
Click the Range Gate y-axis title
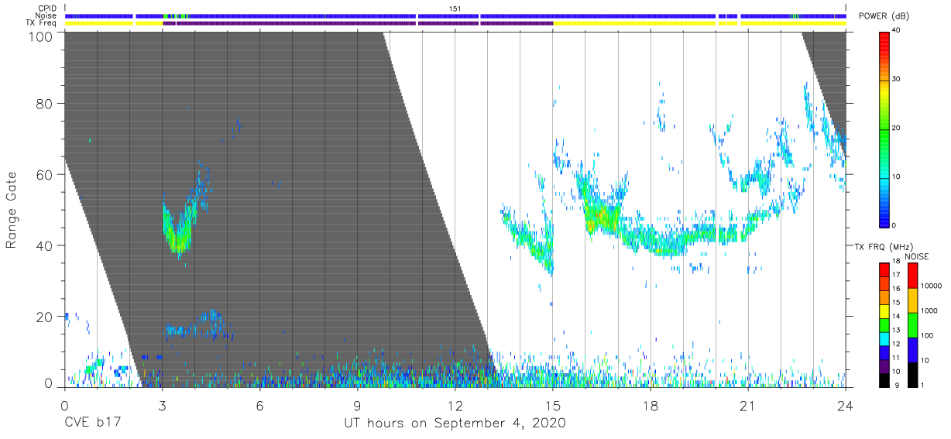12,211
